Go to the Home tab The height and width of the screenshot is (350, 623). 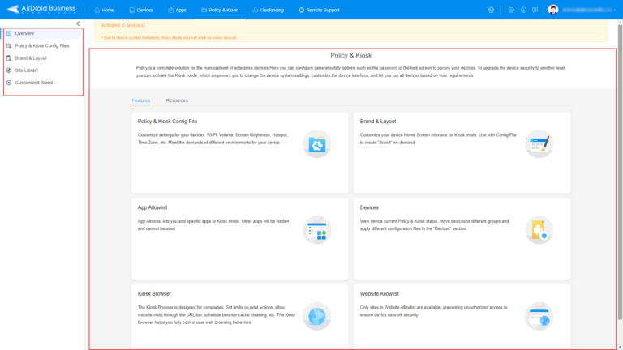(x=104, y=10)
